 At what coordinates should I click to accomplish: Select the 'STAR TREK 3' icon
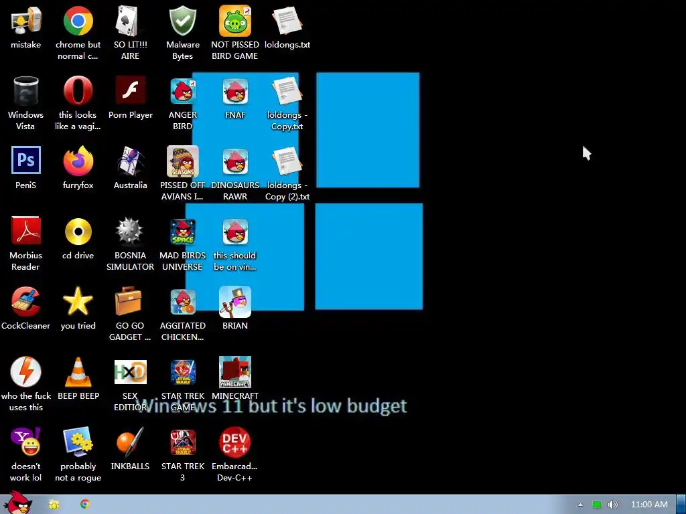click(182, 442)
